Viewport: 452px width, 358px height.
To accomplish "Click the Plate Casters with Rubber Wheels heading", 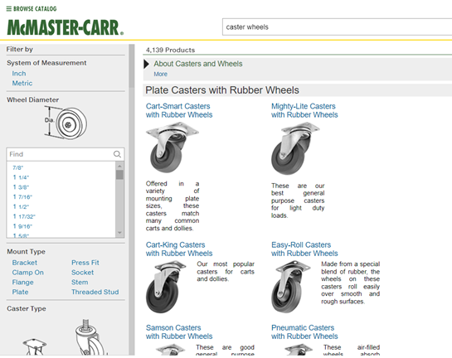I will click(x=222, y=90).
